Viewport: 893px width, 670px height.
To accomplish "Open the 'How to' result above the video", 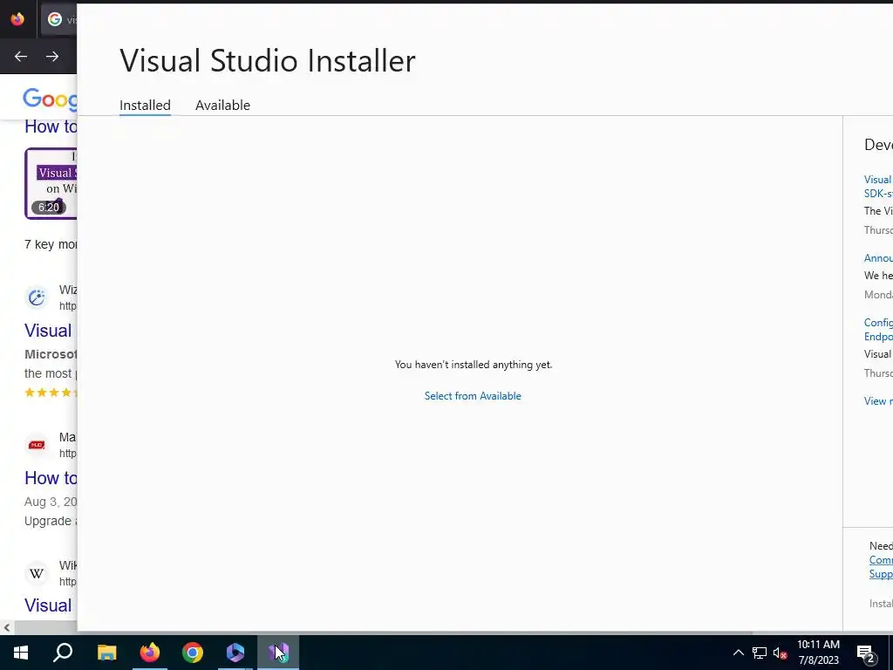I will tap(51, 126).
